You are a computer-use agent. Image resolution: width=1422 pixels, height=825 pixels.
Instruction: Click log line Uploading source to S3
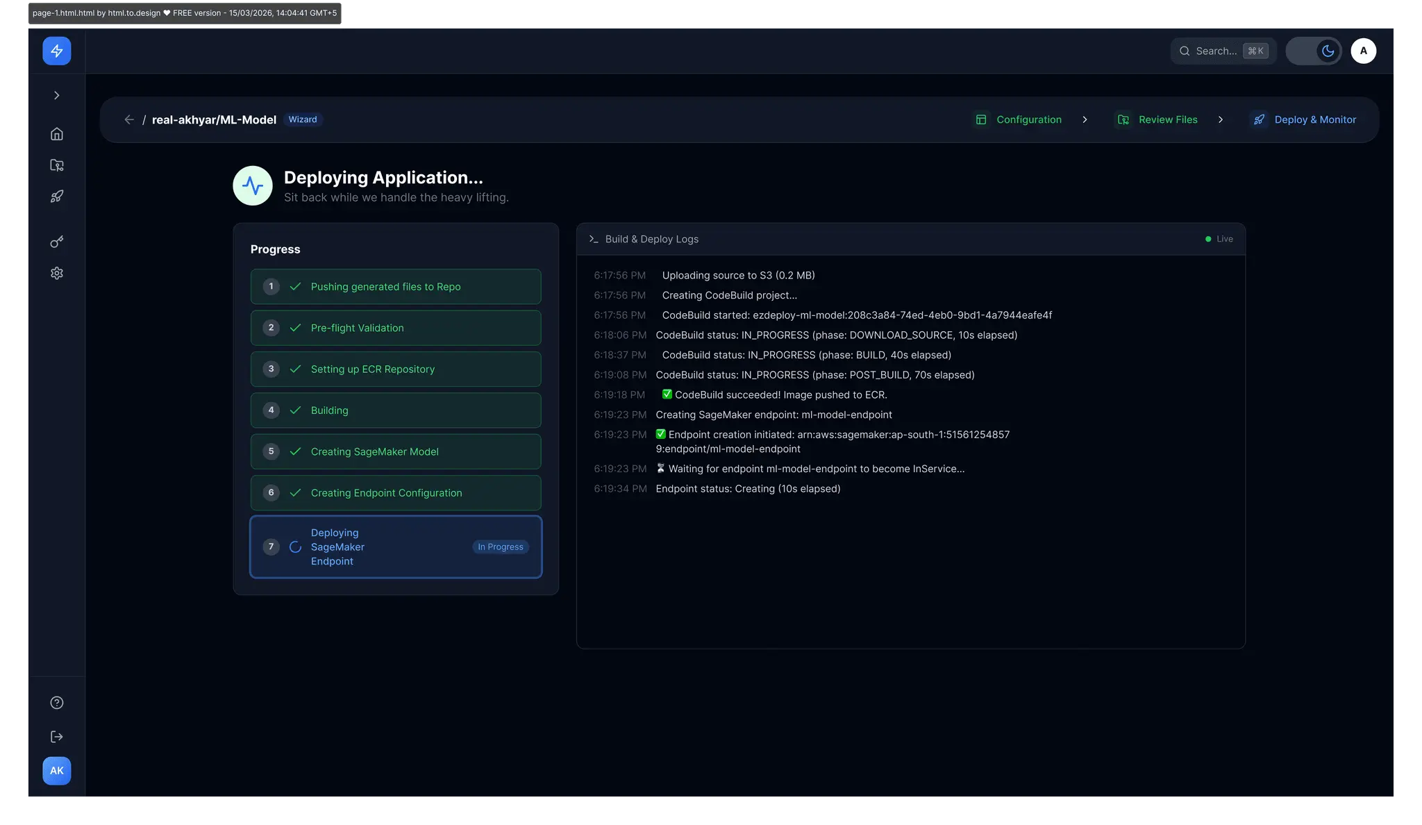coord(739,276)
